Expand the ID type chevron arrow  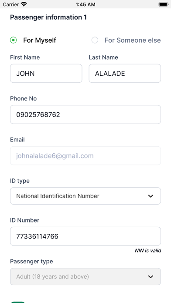tap(150, 196)
